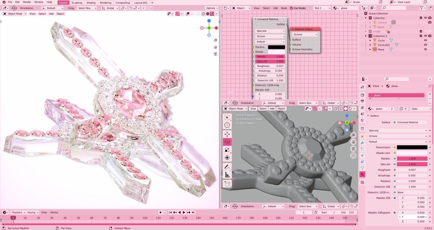The image size is (434, 230).
Task: Open the File menu
Action: 10,2
